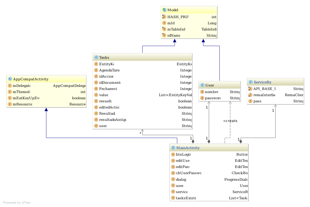The width and height of the screenshot is (310, 207).
Task: Select the MainActivity class icon
Action: coord(173,148)
